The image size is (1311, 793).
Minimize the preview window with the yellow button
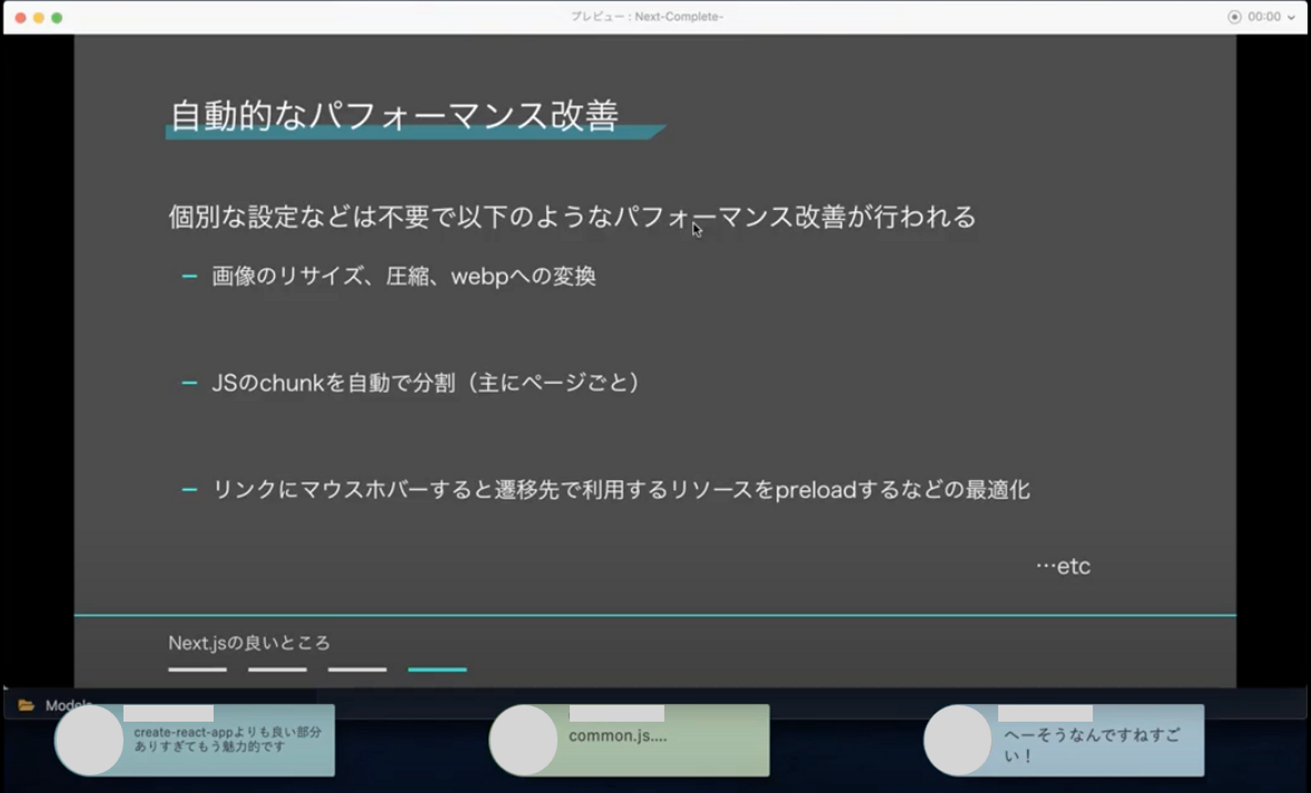point(38,17)
